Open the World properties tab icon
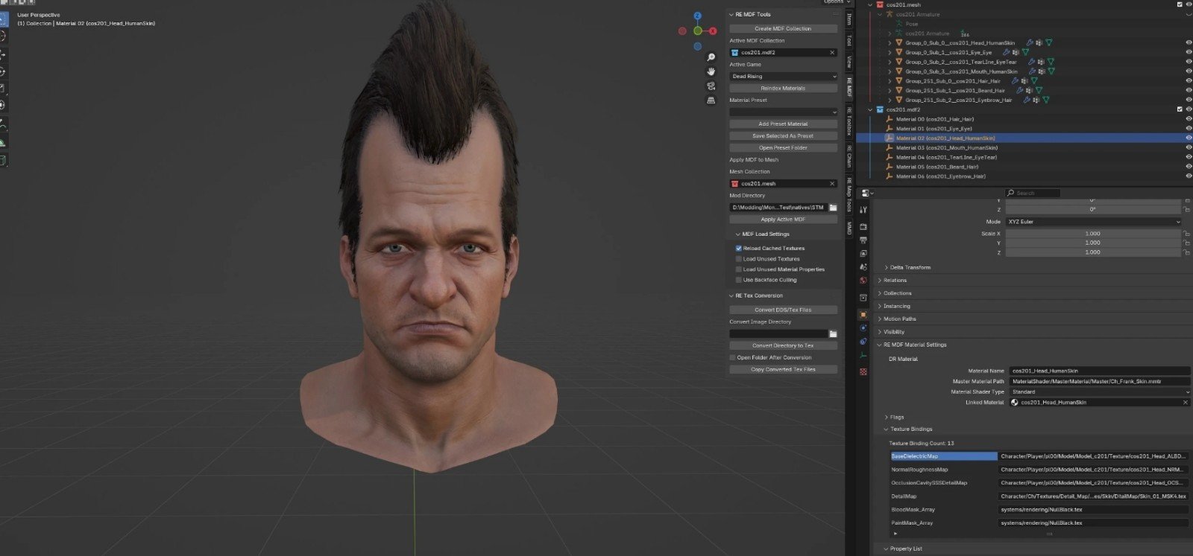The width and height of the screenshot is (1193, 556). pyautogui.click(x=863, y=281)
